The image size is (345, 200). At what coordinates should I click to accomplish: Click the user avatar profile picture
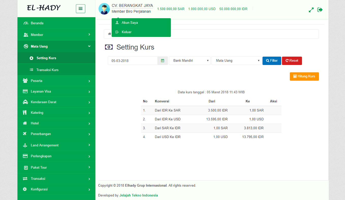104,9
